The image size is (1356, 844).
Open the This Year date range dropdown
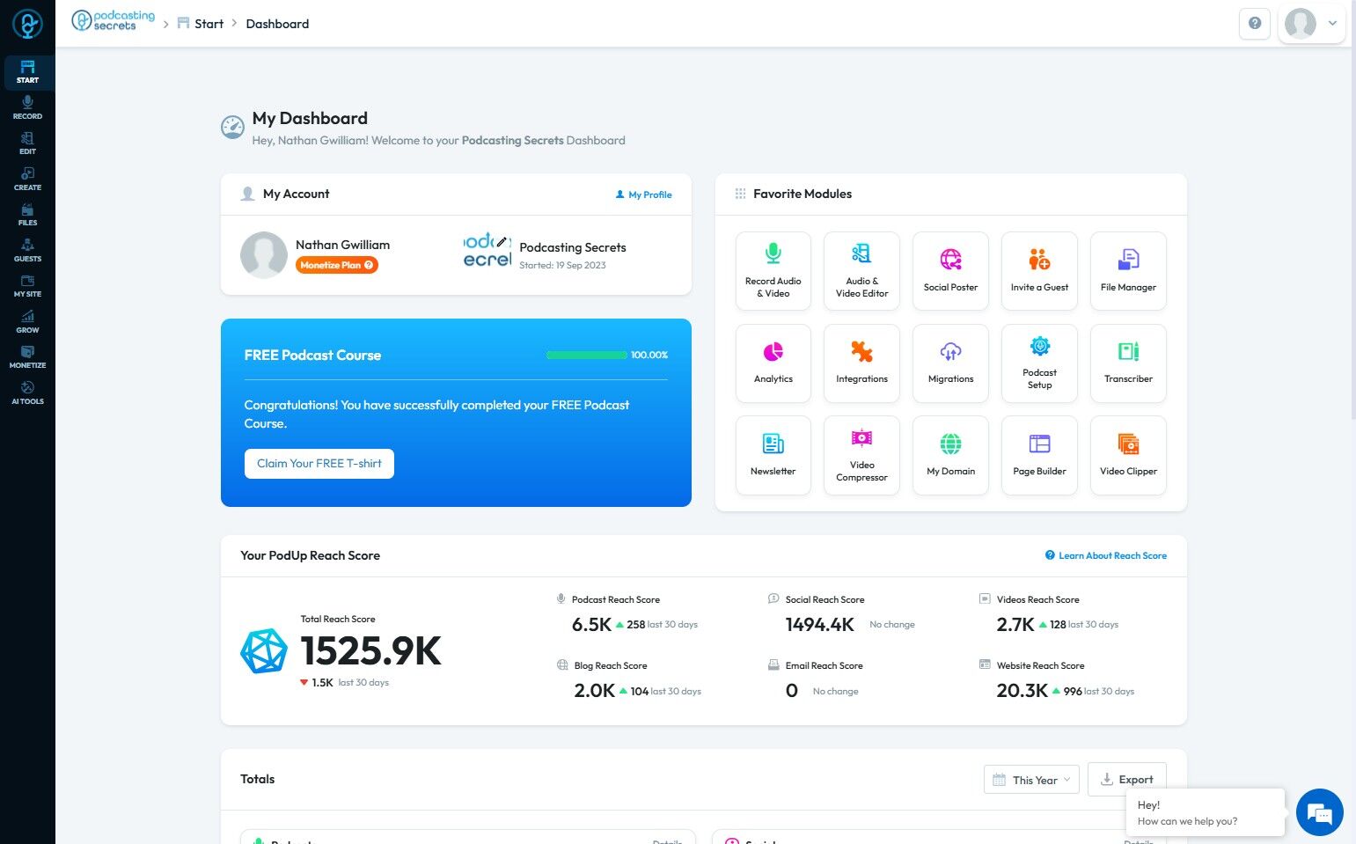click(x=1031, y=780)
